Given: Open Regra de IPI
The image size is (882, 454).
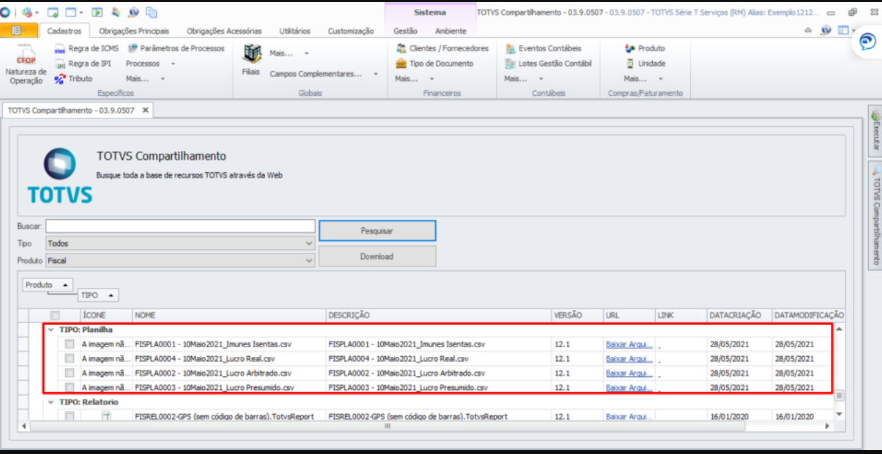Looking at the screenshot, I should (82, 63).
